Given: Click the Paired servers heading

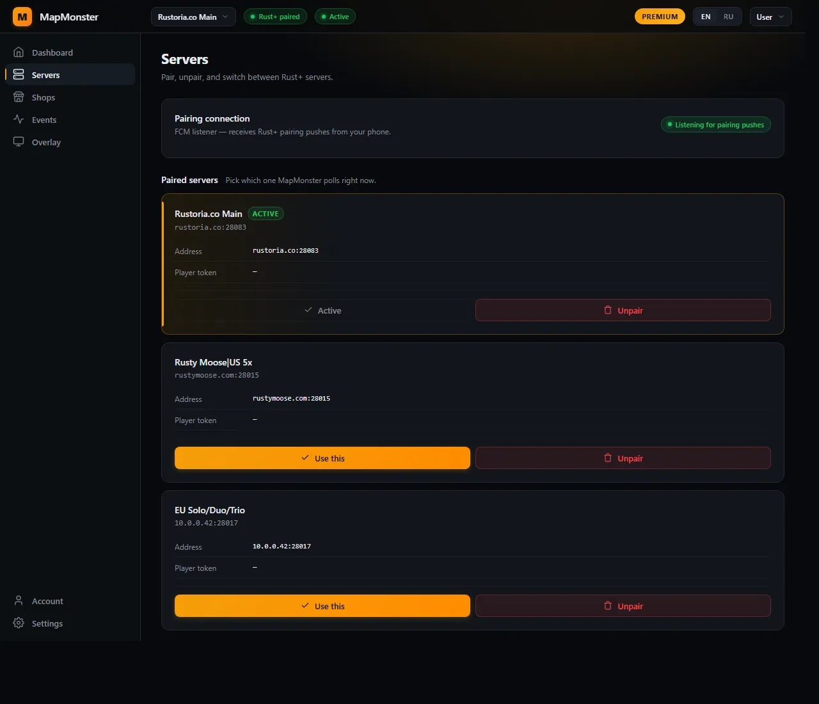Looking at the screenshot, I should coord(189,180).
